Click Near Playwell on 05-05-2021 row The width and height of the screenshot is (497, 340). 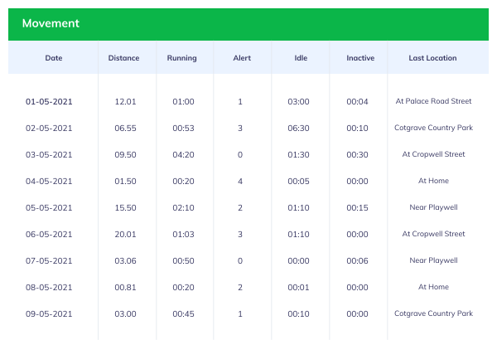pos(433,207)
